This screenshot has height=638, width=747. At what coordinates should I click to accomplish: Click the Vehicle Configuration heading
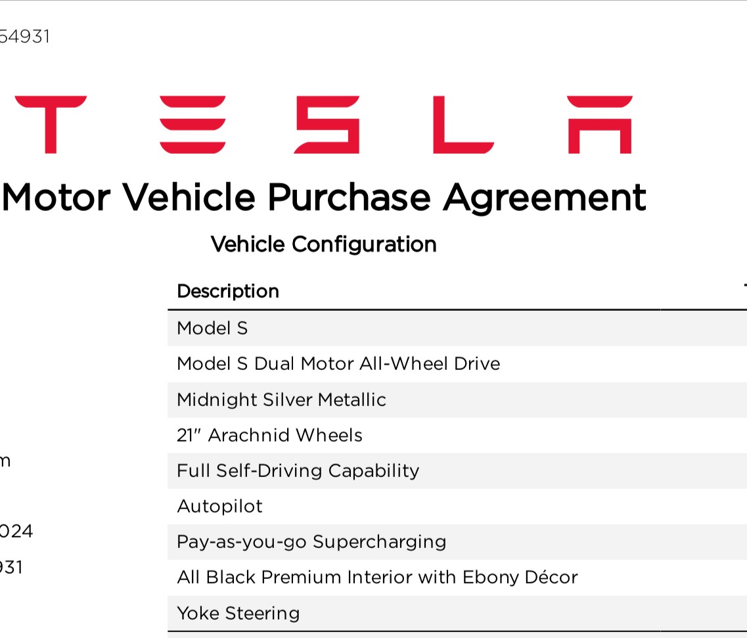323,244
